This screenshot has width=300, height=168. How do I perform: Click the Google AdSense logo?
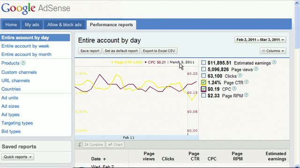[x=36, y=8]
